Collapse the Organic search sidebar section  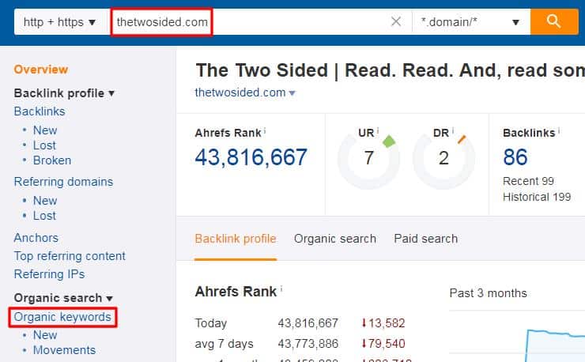point(63,298)
